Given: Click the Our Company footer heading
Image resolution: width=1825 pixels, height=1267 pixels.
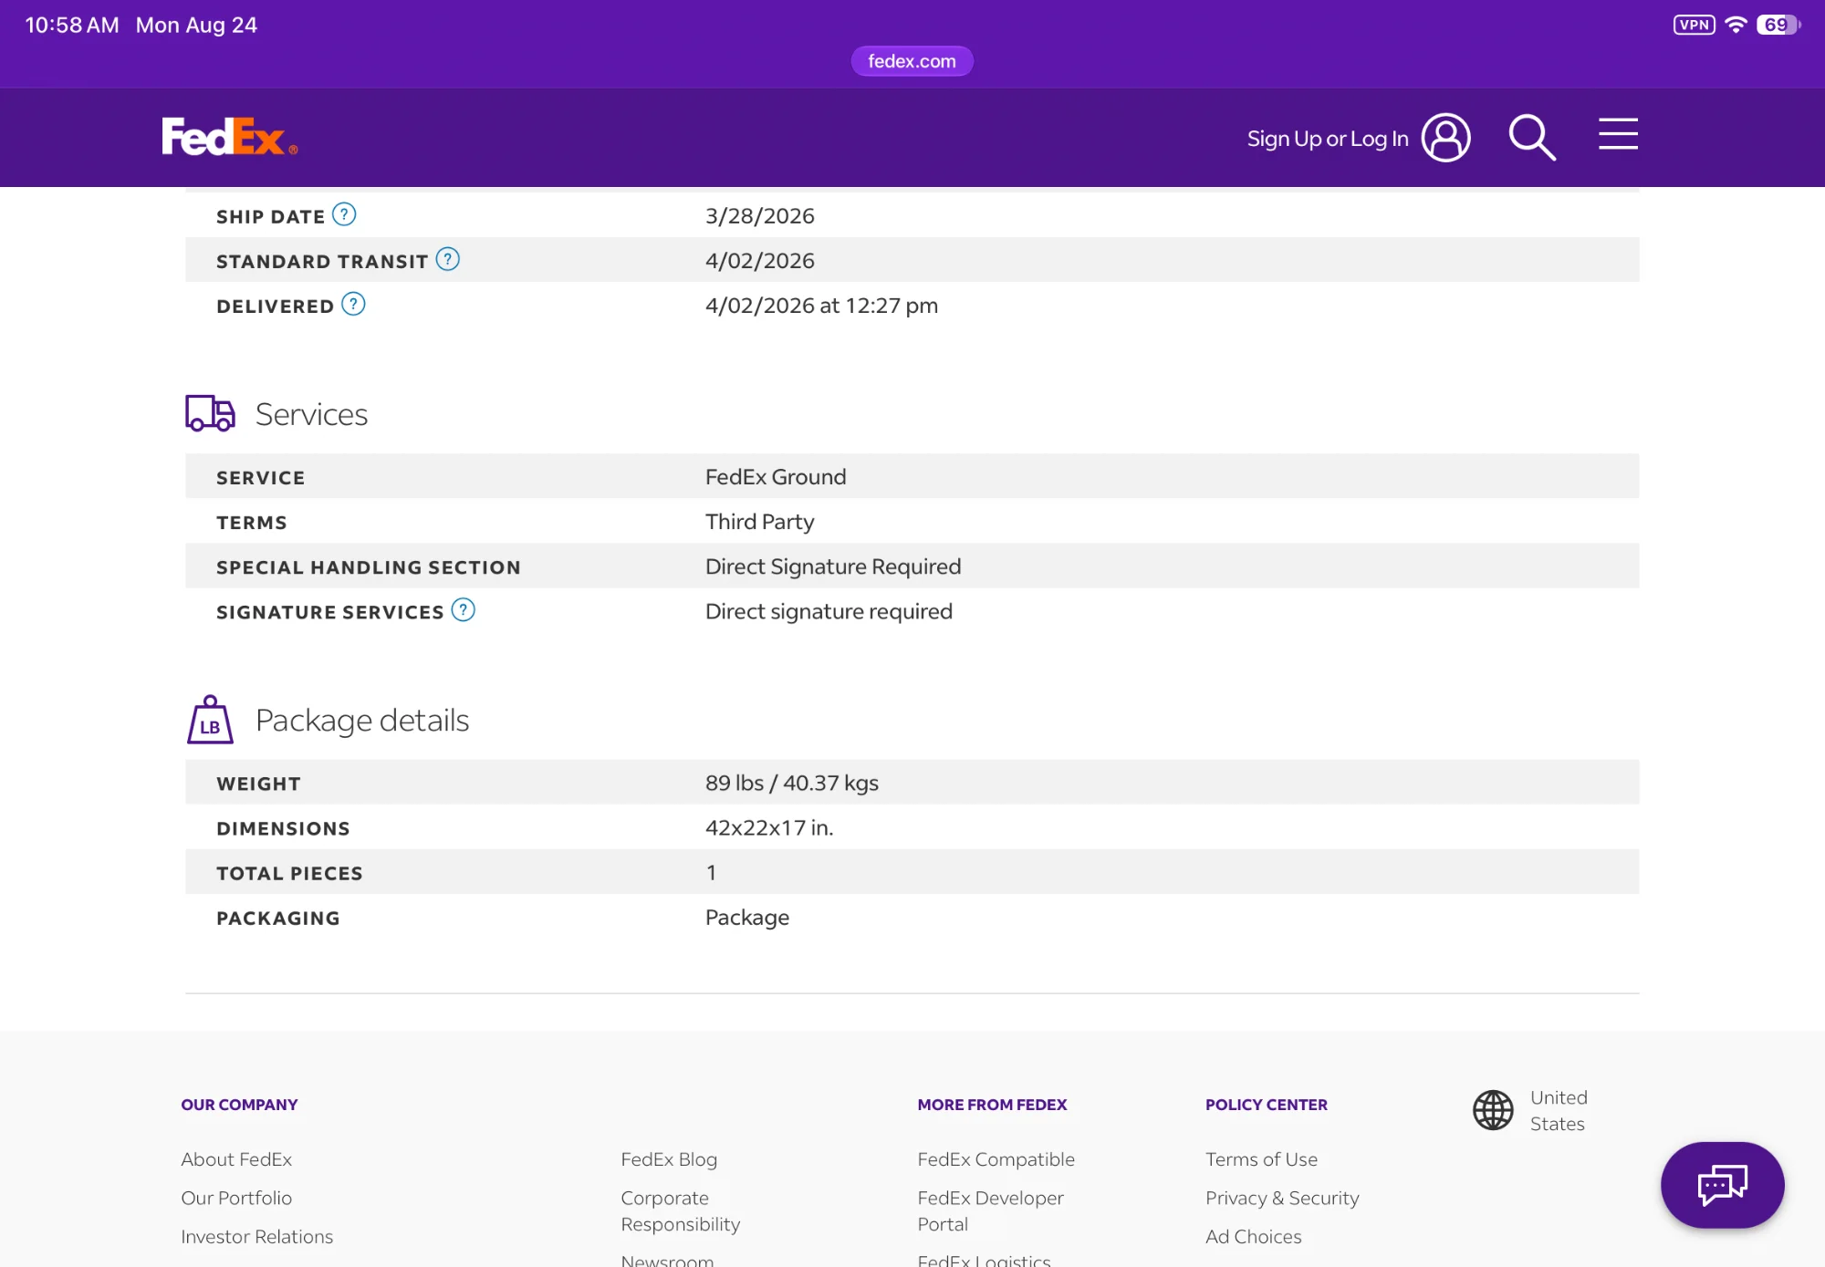Looking at the screenshot, I should coord(240,1105).
